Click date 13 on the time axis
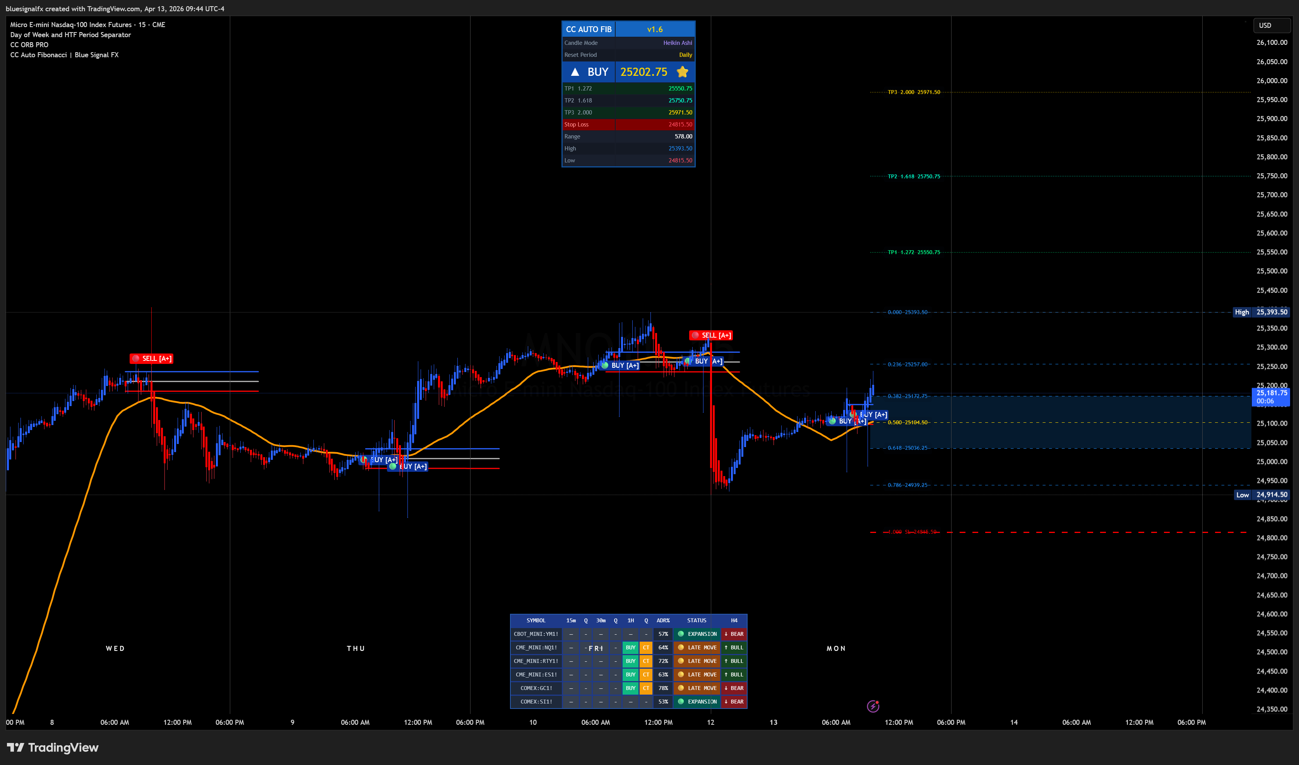The image size is (1299, 765). (x=773, y=722)
